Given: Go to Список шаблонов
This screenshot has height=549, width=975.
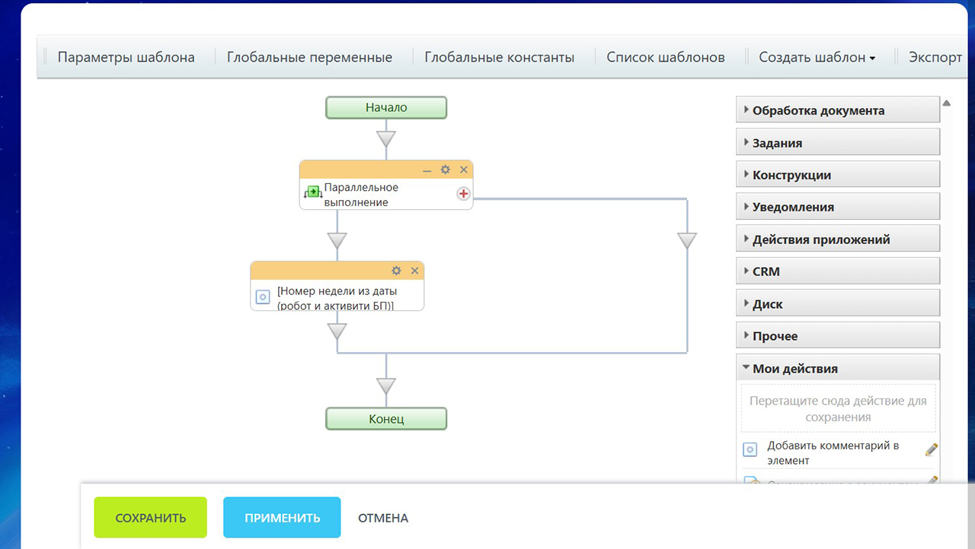Looking at the screenshot, I should 666,57.
